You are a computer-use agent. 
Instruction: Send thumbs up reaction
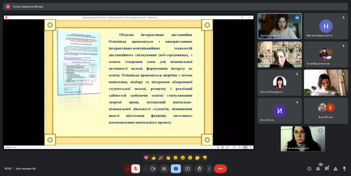coord(154,158)
